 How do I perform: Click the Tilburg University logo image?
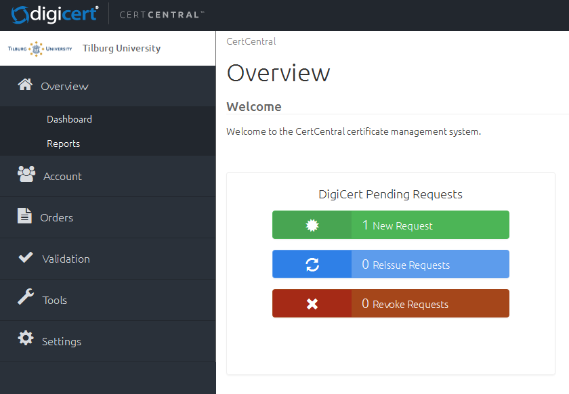point(40,49)
